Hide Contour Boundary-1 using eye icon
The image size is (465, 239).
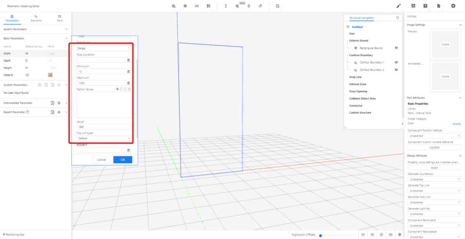[396, 62]
